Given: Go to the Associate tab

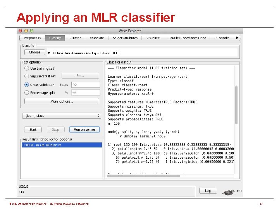Looking at the screenshot, I should point(96,38).
